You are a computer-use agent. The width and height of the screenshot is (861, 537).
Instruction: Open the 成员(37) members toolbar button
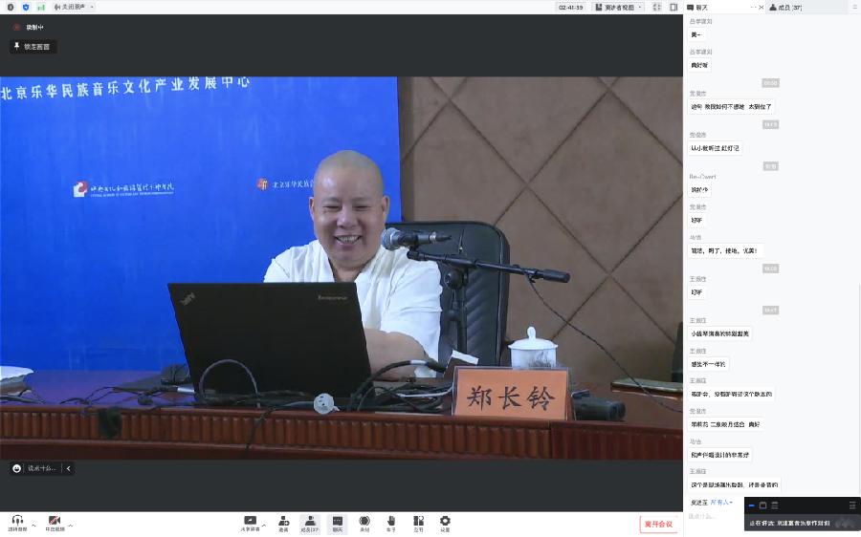[310, 524]
